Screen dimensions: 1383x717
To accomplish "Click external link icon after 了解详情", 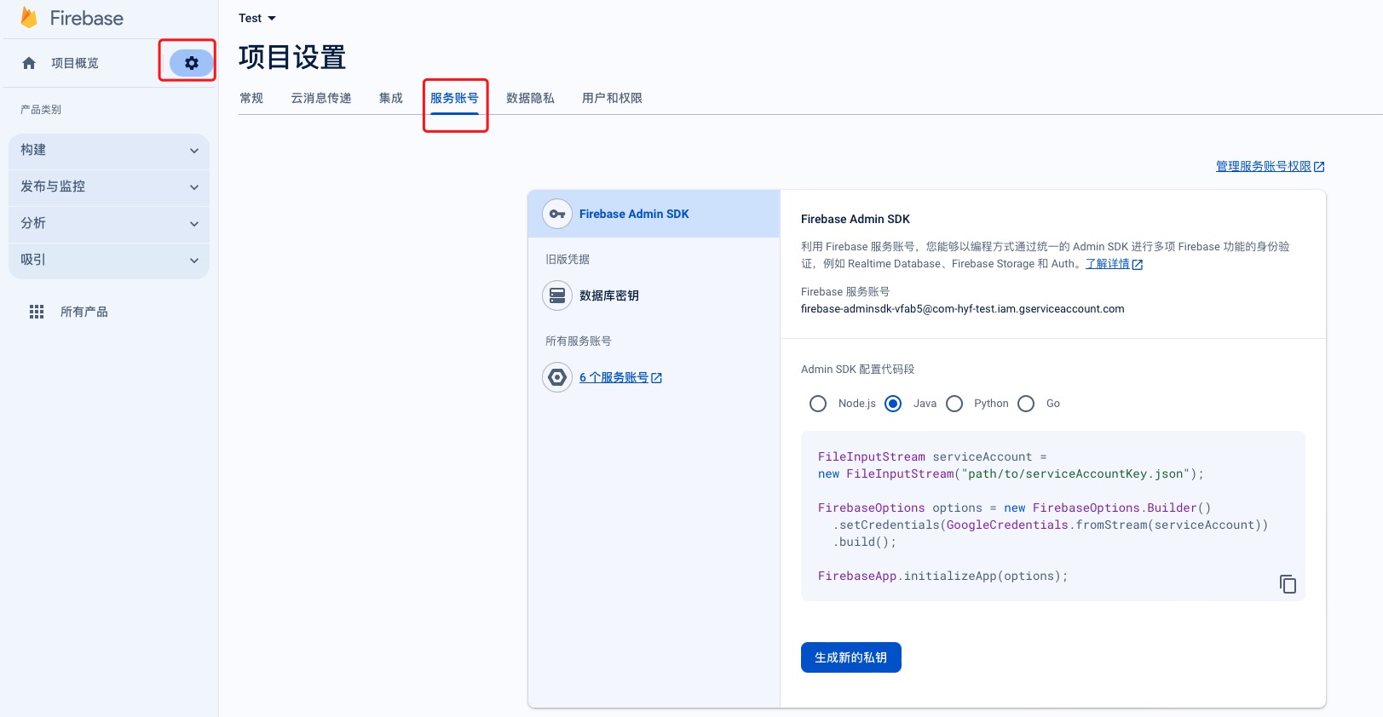I will click(x=1137, y=265).
